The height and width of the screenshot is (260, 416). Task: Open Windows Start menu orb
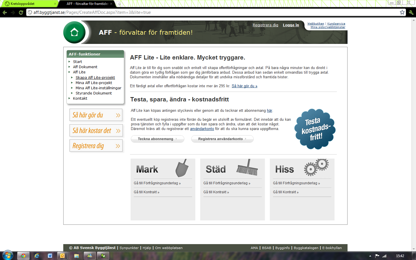pyautogui.click(x=8, y=256)
